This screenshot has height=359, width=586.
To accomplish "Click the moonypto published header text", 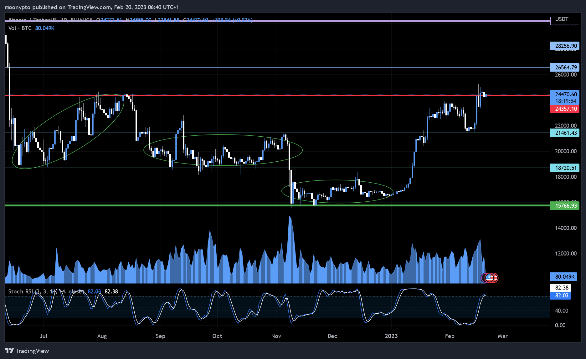I will point(92,7).
